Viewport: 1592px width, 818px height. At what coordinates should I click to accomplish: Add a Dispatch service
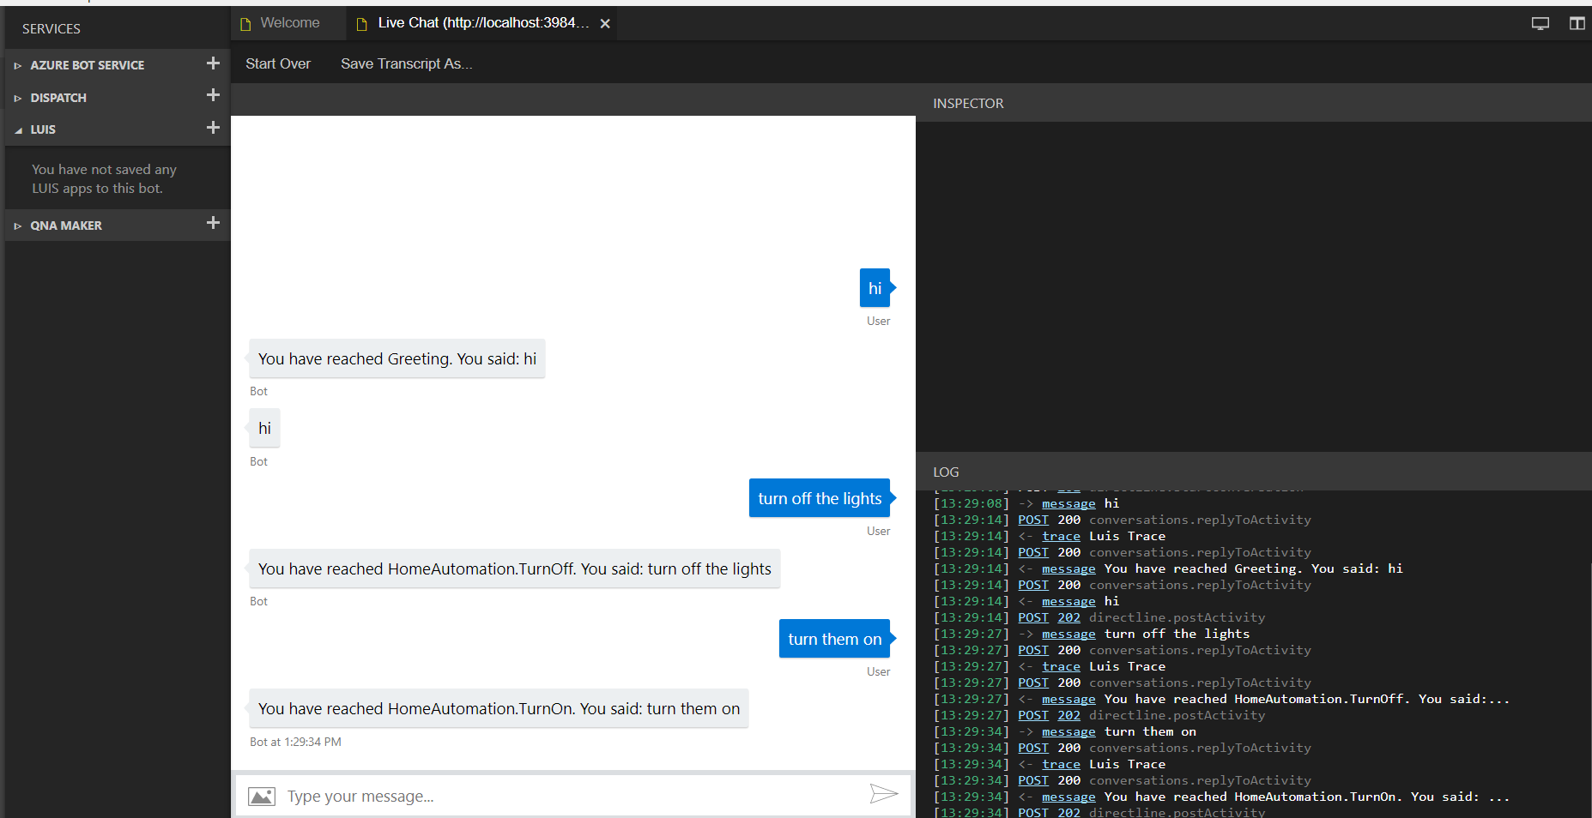point(212,95)
